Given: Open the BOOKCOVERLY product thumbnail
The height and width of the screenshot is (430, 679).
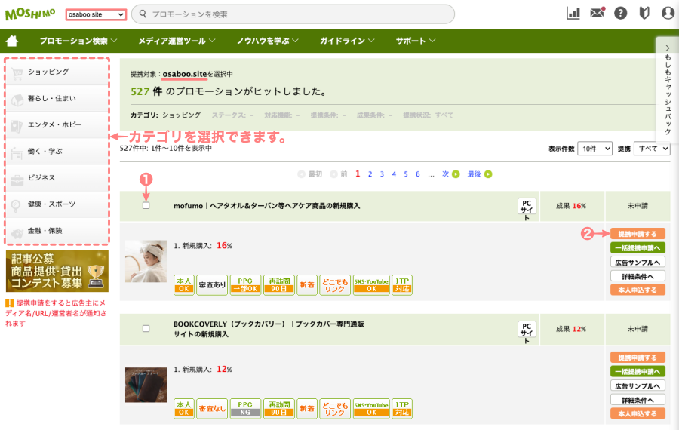Looking at the screenshot, I should (146, 385).
